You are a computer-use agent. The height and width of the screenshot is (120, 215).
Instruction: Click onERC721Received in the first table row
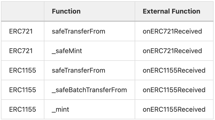pos(172,31)
